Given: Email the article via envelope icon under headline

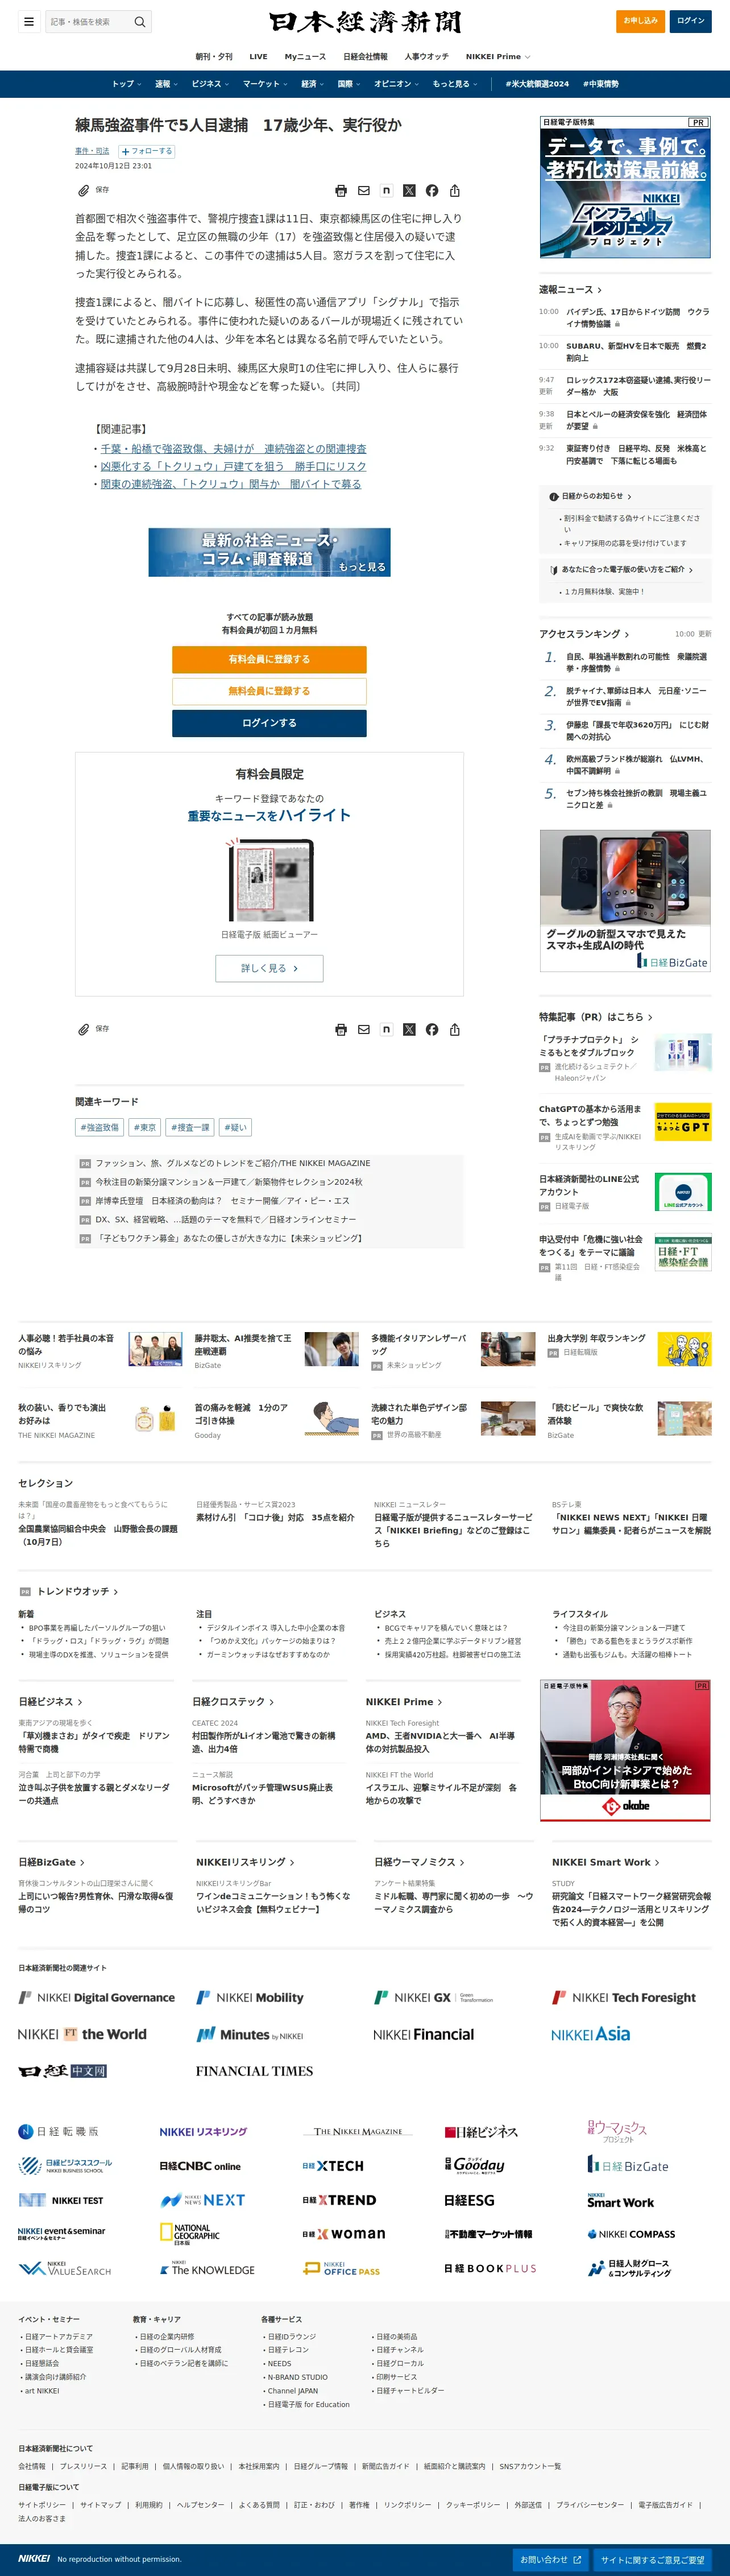Looking at the screenshot, I should (364, 191).
